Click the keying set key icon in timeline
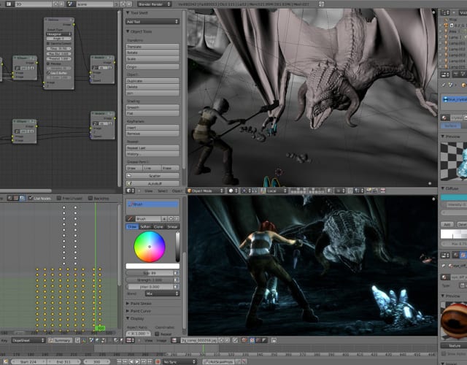The height and width of the screenshot is (365, 467). (x=206, y=362)
